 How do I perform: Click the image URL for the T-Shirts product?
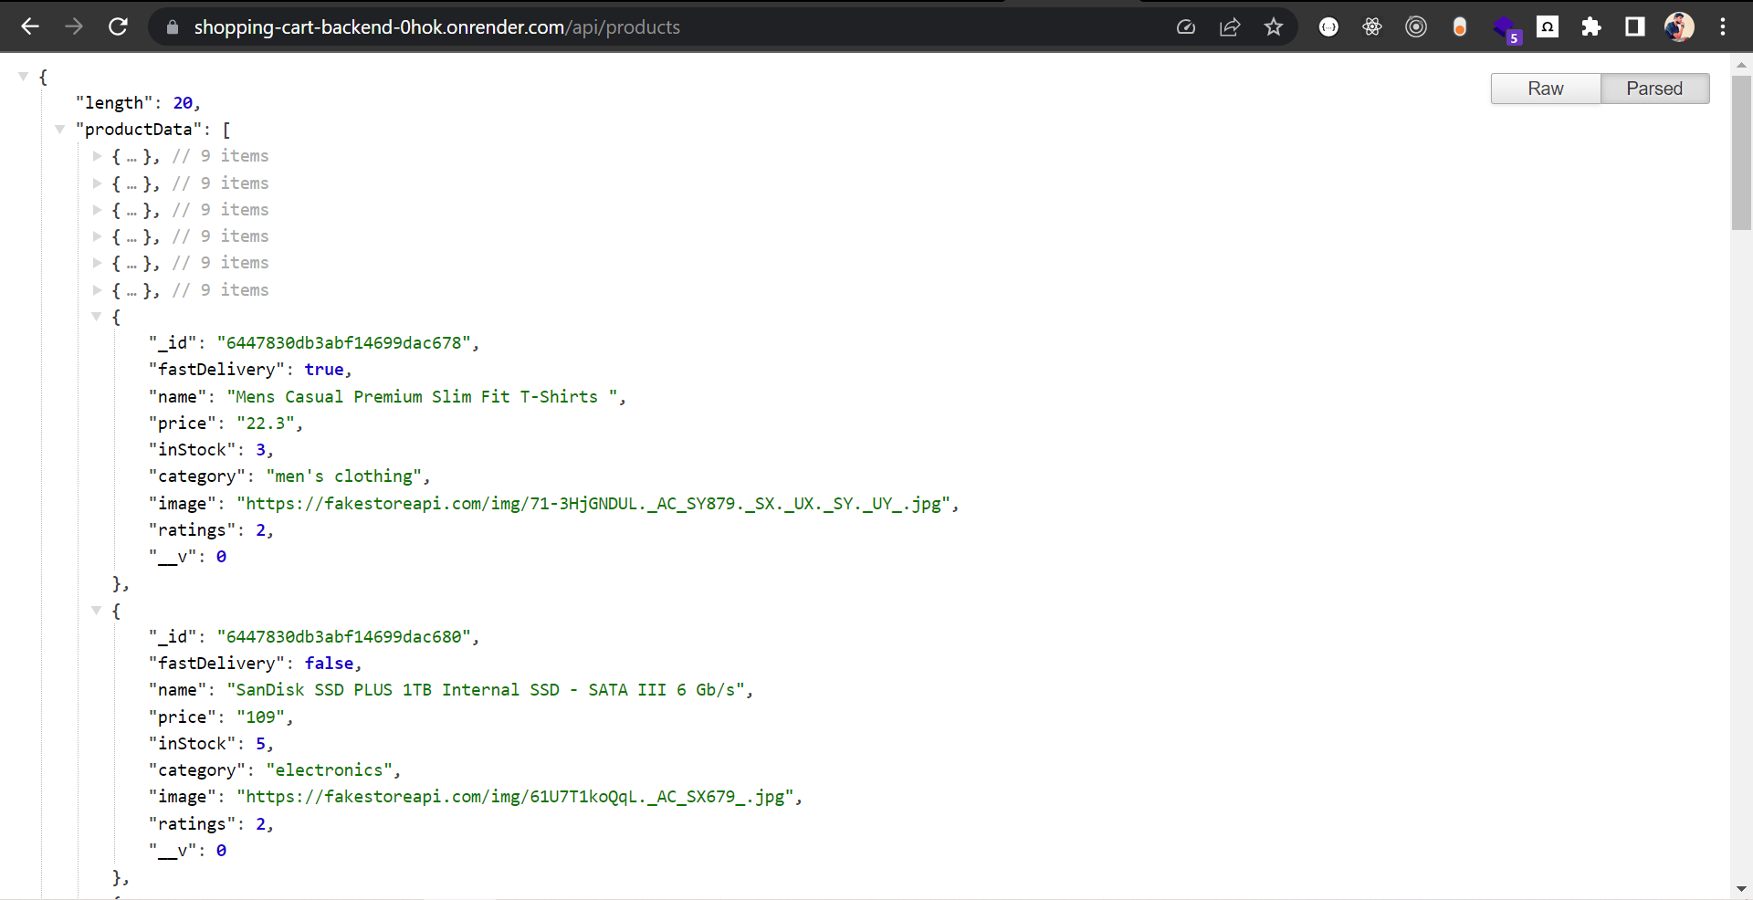[595, 503]
